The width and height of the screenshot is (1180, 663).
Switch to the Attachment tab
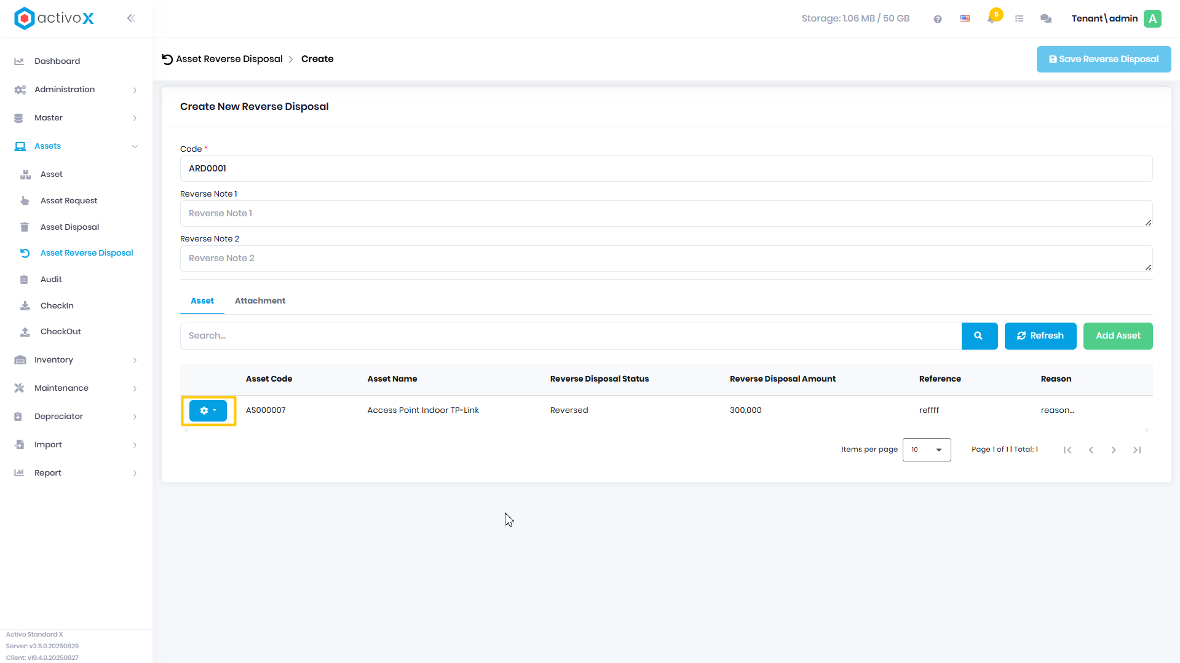point(260,301)
